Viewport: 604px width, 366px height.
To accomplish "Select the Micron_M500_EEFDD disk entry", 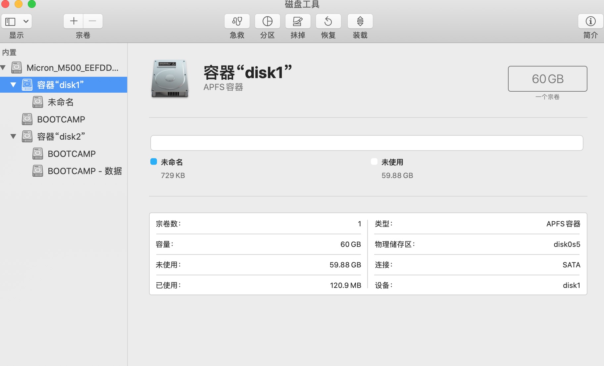I will (72, 68).
